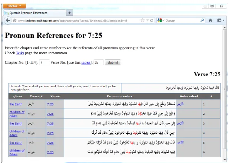Image resolution: width=228 pixels, height=163 pixels.
Task: Open 'the Earth' gloss link in row 3
Action: click(16, 124)
